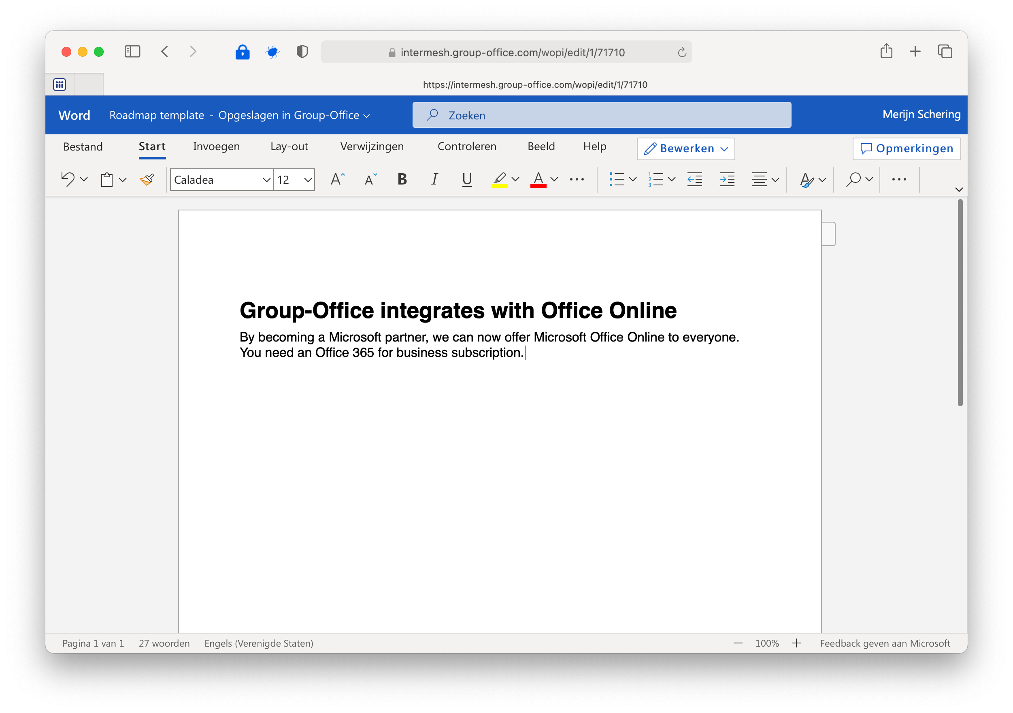Switch to the Start tab

152,146
